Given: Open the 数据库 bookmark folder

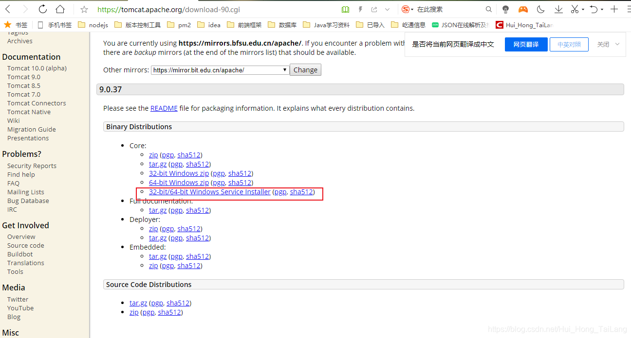Looking at the screenshot, I should point(282,25).
